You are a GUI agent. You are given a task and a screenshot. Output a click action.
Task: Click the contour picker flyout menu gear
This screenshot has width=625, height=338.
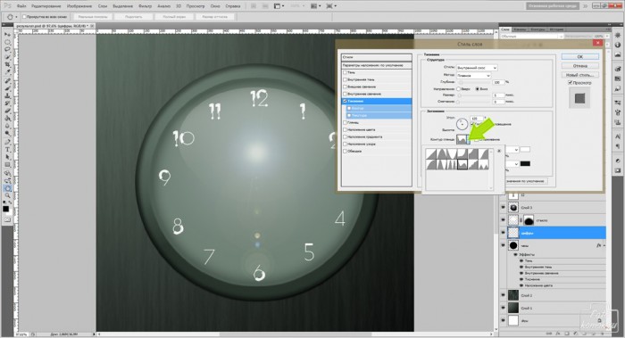point(498,151)
